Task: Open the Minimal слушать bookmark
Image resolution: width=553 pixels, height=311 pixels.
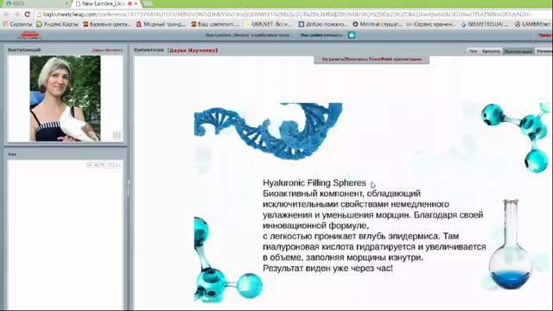Action: pyautogui.click(x=378, y=24)
